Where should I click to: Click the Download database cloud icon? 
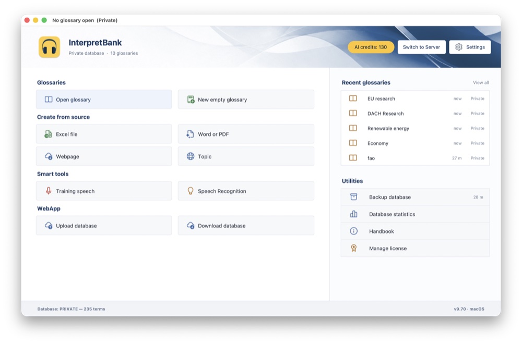(x=191, y=225)
